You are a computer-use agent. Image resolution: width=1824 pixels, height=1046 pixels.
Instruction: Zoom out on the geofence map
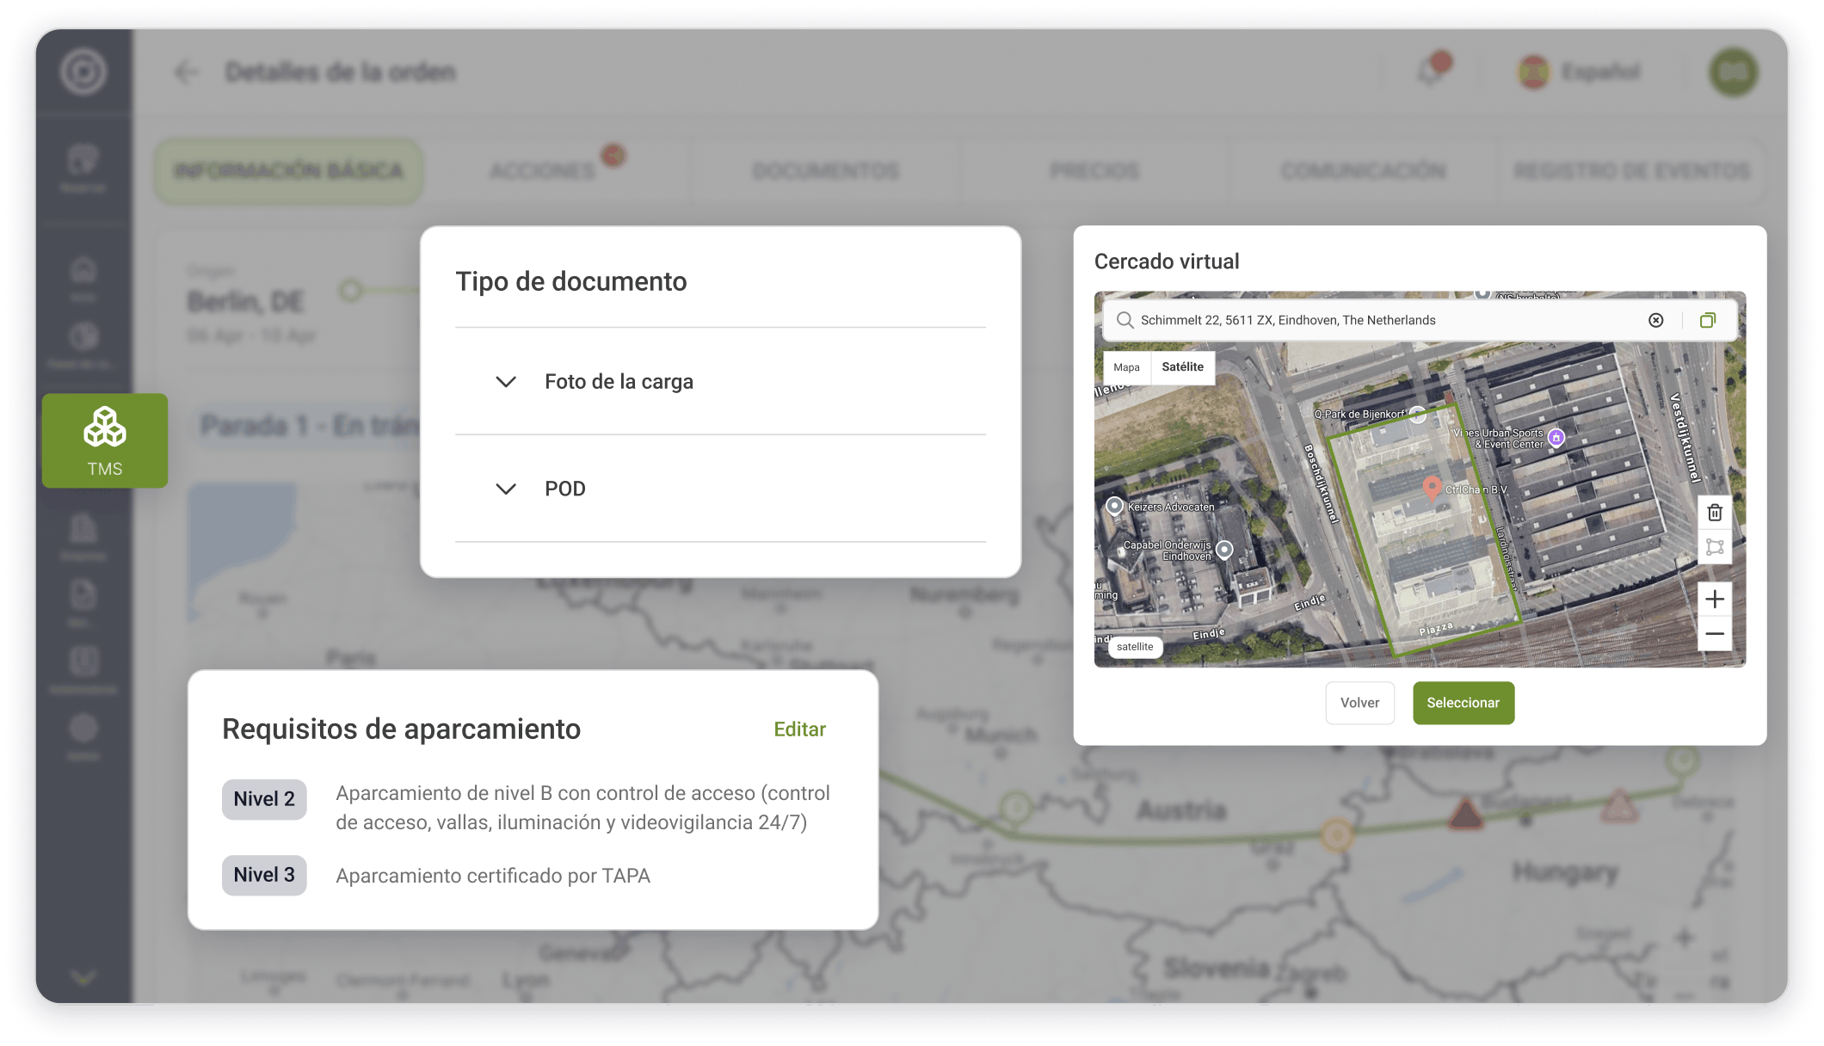click(1715, 634)
